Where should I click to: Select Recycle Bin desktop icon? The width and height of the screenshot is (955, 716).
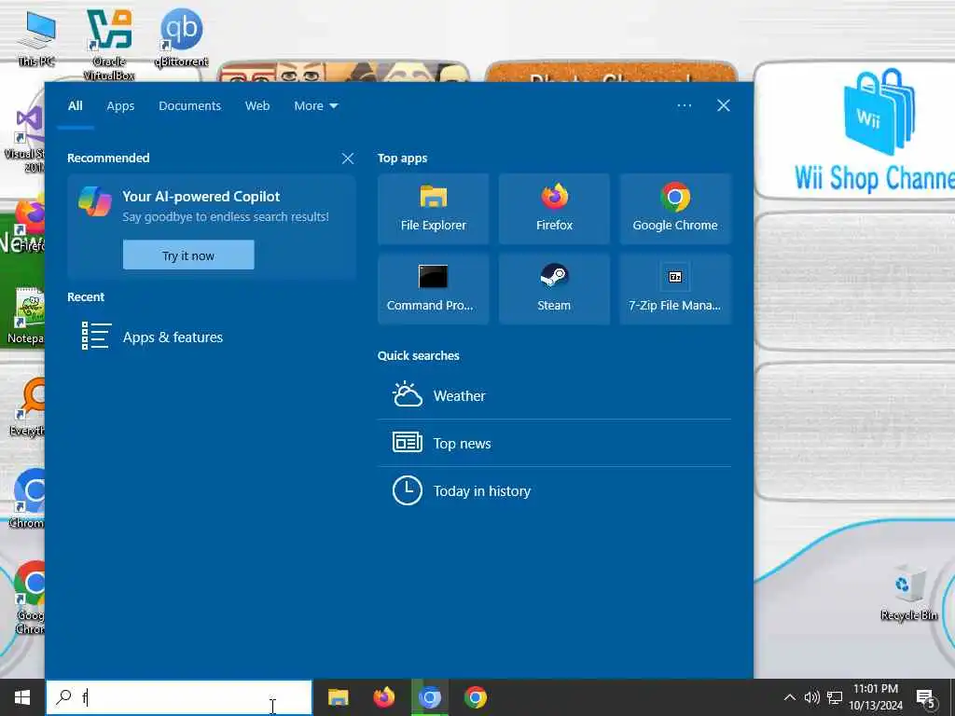(908, 593)
